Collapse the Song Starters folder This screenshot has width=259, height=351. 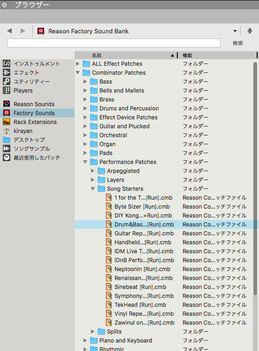pos(93,189)
